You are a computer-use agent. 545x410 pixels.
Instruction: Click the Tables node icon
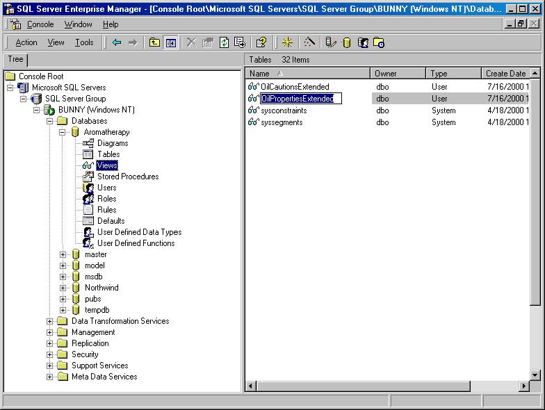[88, 154]
